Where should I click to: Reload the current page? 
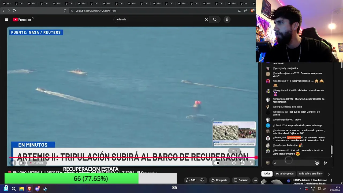[x=14, y=11]
